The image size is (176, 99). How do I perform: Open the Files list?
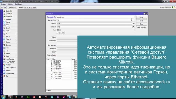point(7,48)
